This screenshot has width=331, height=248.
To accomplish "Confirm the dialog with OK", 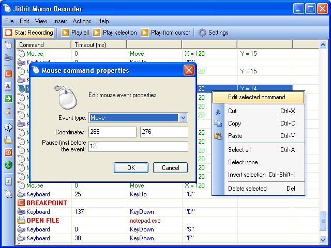I will click(x=131, y=167).
